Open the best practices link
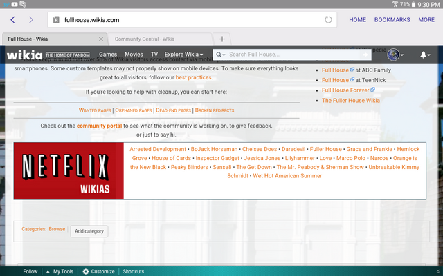 pos(194,77)
